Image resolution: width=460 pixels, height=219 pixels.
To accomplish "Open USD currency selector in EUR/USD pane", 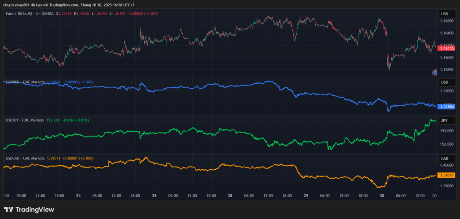I will [445, 14].
